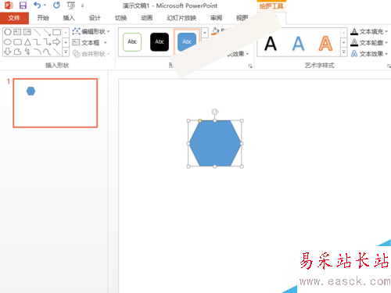Click the greyed-out 合并形状 button
Viewport: 391px width, 293px height.
point(91,54)
